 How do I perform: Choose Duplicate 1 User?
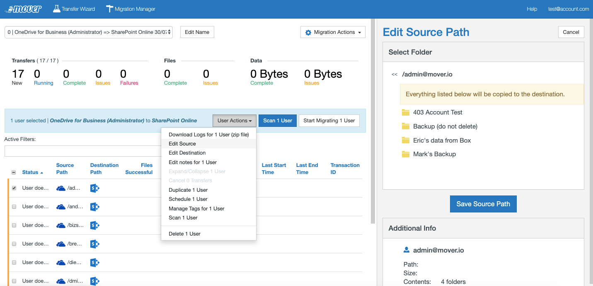(x=208, y=190)
